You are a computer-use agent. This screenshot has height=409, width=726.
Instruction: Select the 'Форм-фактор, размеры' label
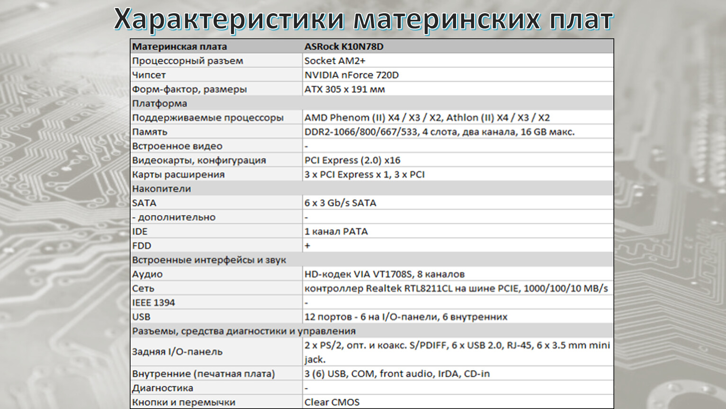point(189,89)
